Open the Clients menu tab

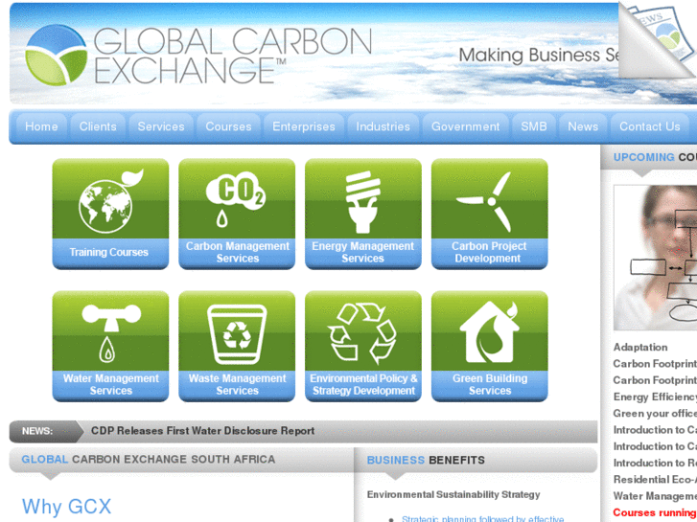(98, 126)
